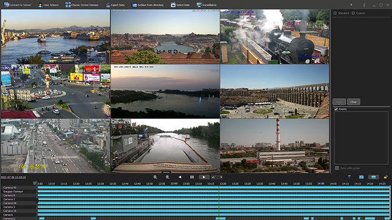Screen dimensions: 392x220
Task: Select the striped chimney camera feed
Action: [275, 146]
